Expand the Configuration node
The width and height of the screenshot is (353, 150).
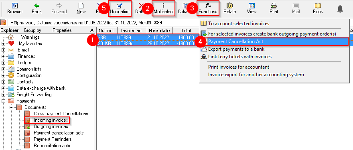3,75
